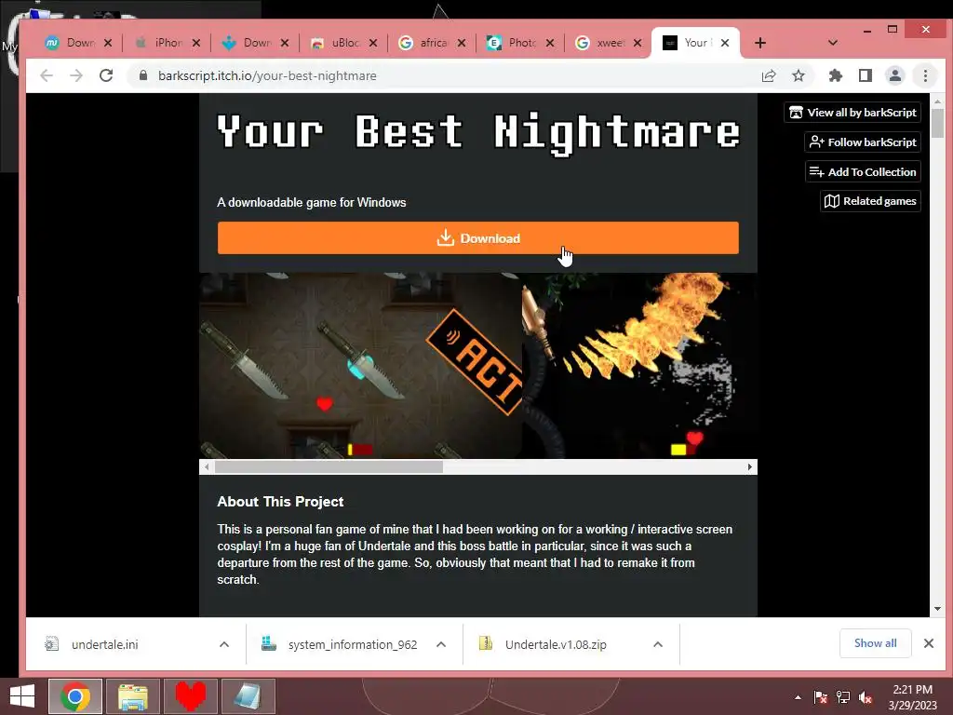
Task: Click View all by barkScript
Action: click(x=852, y=113)
